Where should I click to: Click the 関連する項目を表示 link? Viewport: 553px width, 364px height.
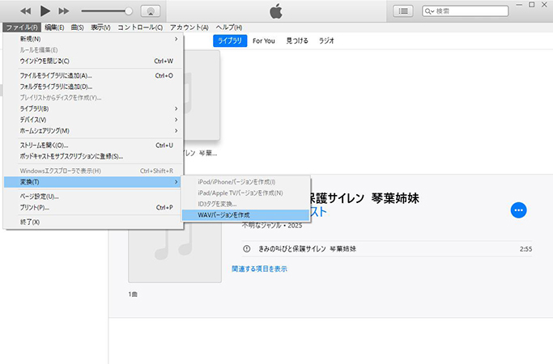pos(259,269)
